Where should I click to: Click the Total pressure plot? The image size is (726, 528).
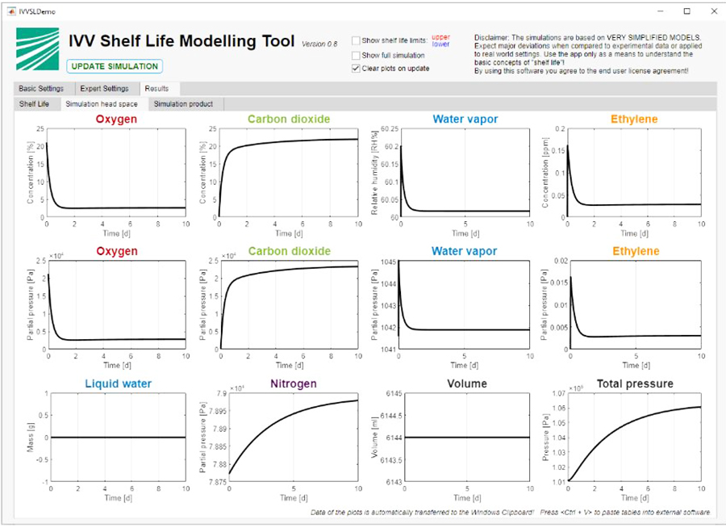coord(635,438)
